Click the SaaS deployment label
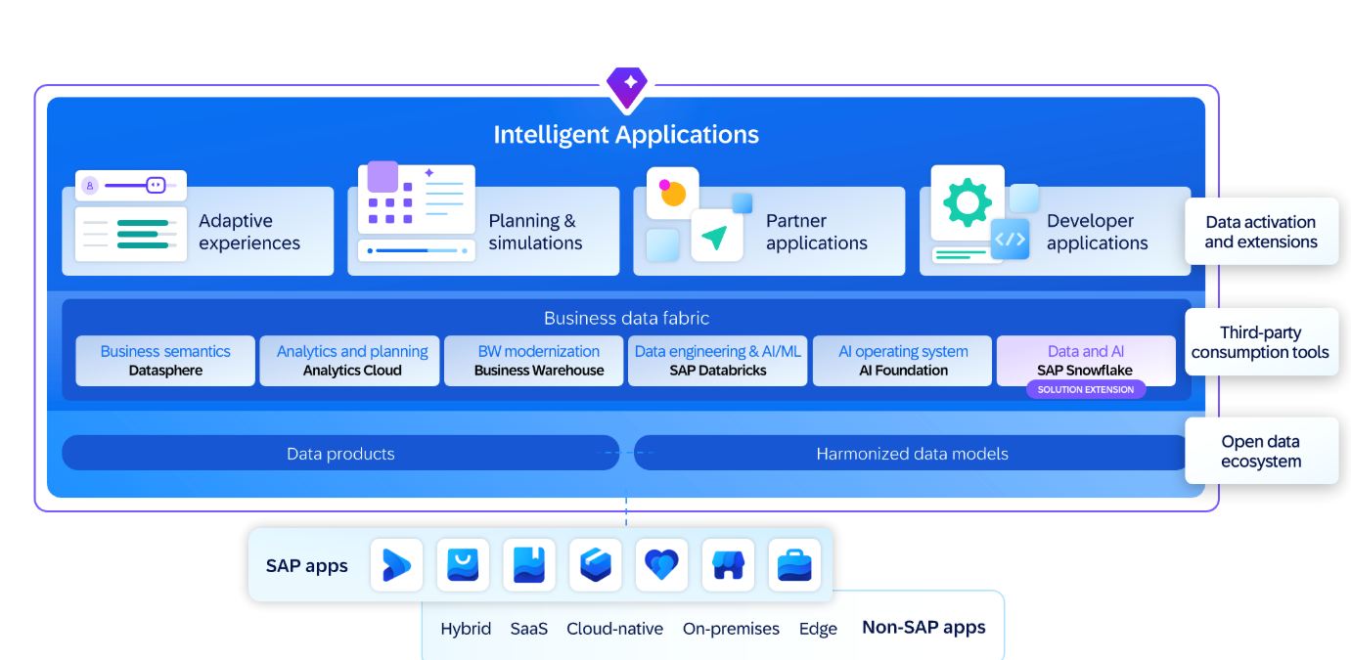1351x660 pixels. (x=529, y=629)
